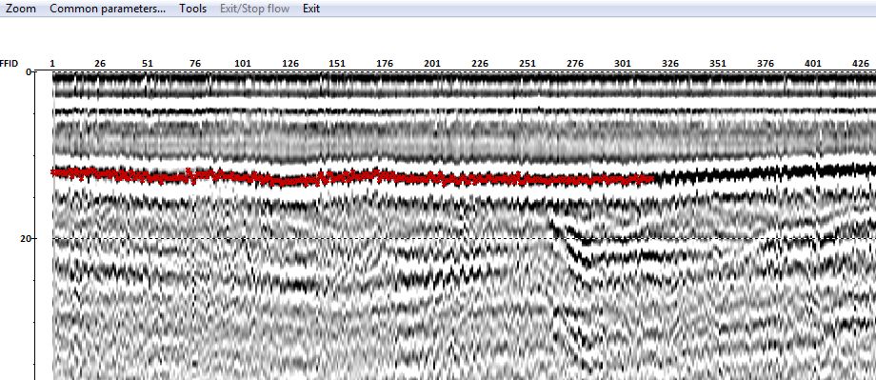Click the red picked horizon line
This screenshot has height=380, width=876.
[x=352, y=177]
